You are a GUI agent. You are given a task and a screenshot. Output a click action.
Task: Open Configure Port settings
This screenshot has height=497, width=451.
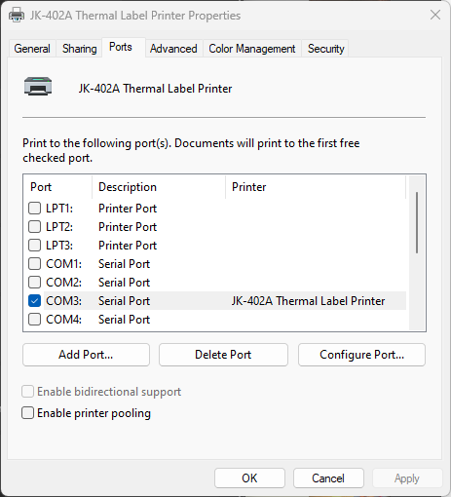[x=361, y=355]
